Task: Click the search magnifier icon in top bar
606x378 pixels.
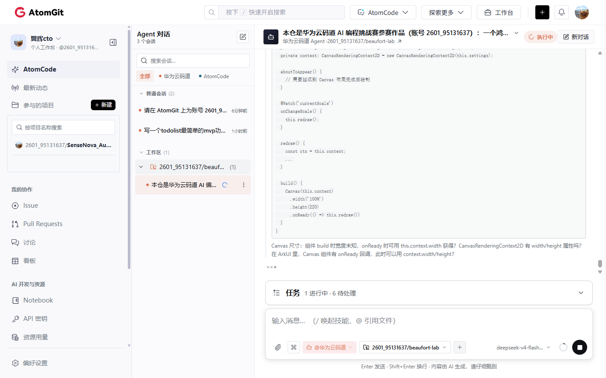Action: 212,12
